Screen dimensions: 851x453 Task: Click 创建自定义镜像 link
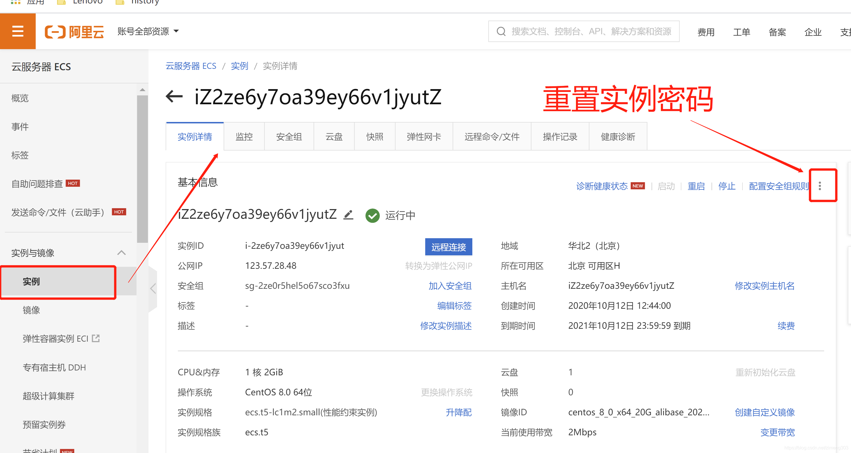[764, 412]
